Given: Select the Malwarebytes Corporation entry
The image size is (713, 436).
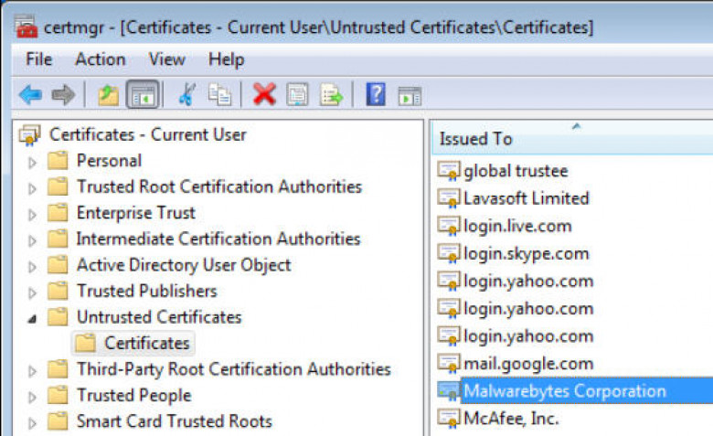Looking at the screenshot, I should click(564, 391).
